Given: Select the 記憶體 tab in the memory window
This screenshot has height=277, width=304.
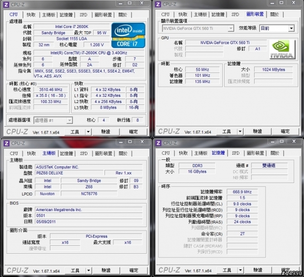Looking at the screenshot, I should (218, 153).
